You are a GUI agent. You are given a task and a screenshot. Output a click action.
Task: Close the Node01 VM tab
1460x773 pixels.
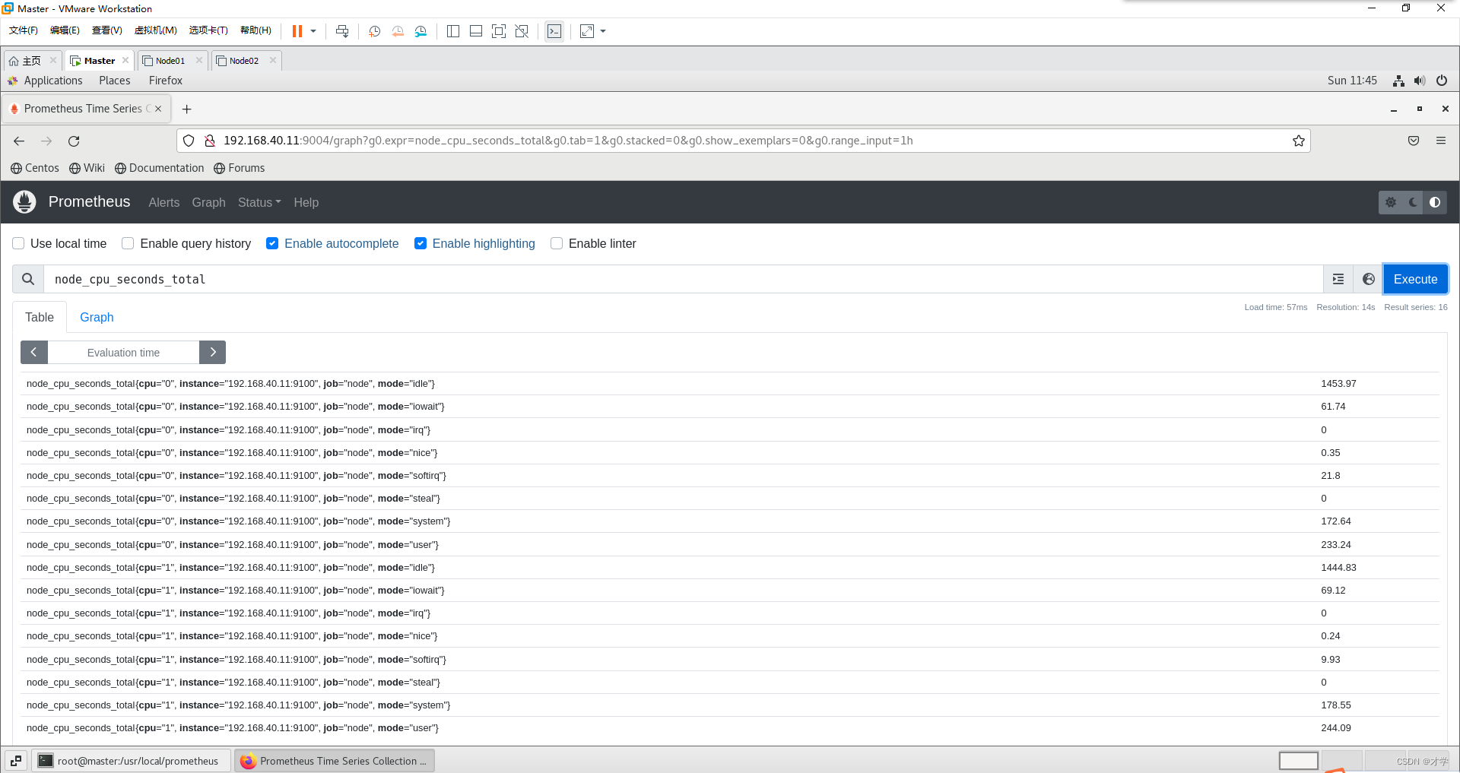pos(199,60)
